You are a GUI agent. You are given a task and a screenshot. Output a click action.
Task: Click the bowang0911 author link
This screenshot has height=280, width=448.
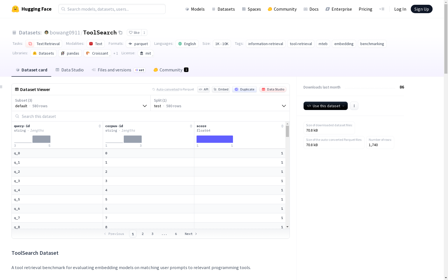[x=65, y=32]
